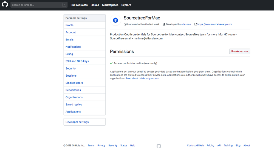Open Contact GitHub footer link

pyautogui.click(x=195, y=145)
